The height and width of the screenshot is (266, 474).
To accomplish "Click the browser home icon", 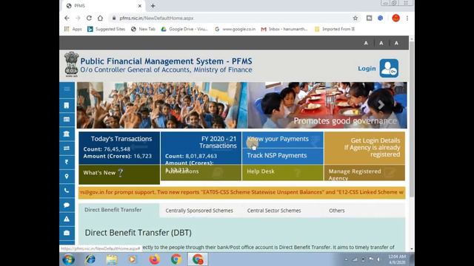I will [x=100, y=18].
